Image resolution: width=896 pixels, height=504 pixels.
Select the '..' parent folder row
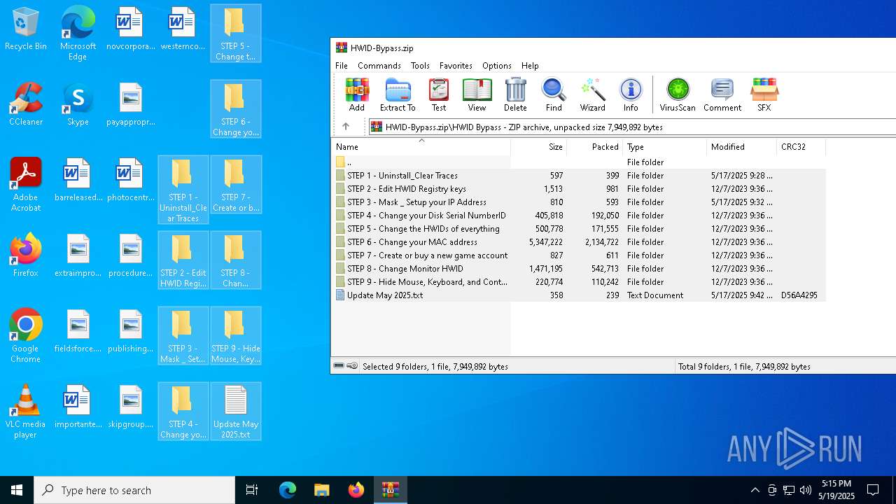click(x=579, y=162)
